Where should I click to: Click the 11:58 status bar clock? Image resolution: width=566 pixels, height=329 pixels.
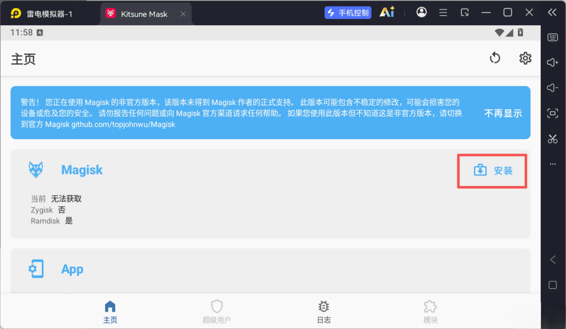pyautogui.click(x=21, y=33)
